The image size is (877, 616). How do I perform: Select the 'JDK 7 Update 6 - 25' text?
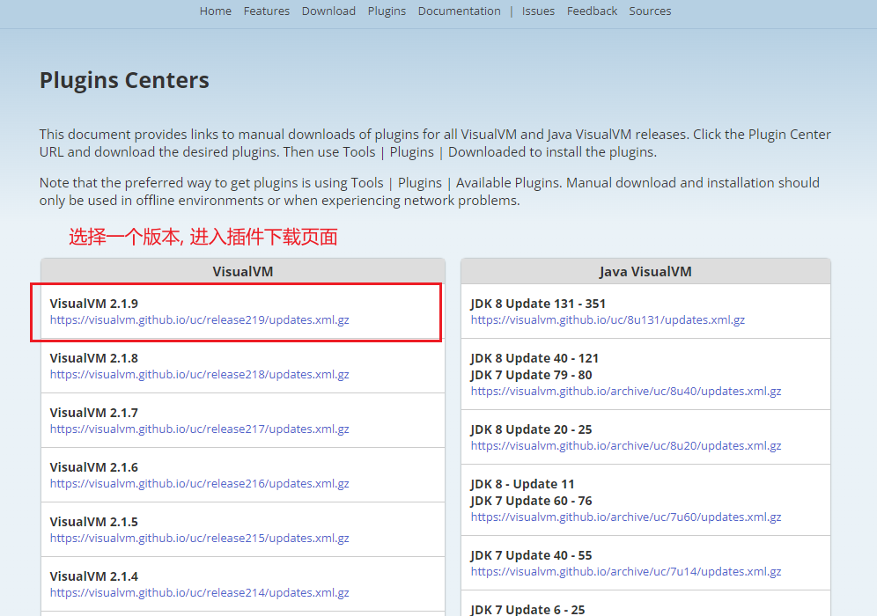(527, 609)
